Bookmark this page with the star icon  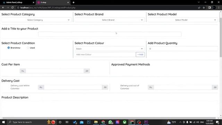[x=204, y=8]
